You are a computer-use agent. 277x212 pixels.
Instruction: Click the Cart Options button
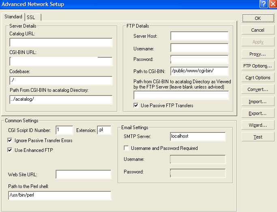pos(258,78)
